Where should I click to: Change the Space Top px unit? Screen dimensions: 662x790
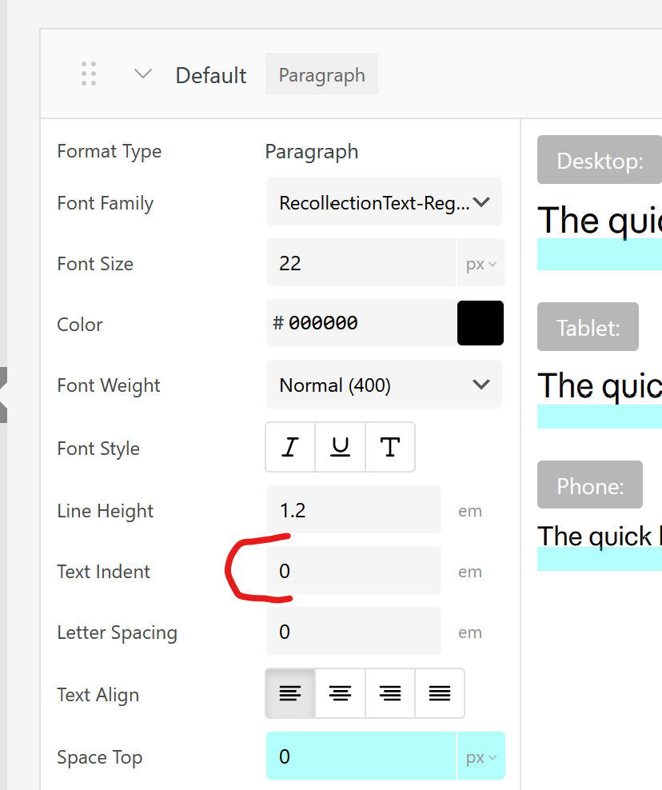(481, 756)
